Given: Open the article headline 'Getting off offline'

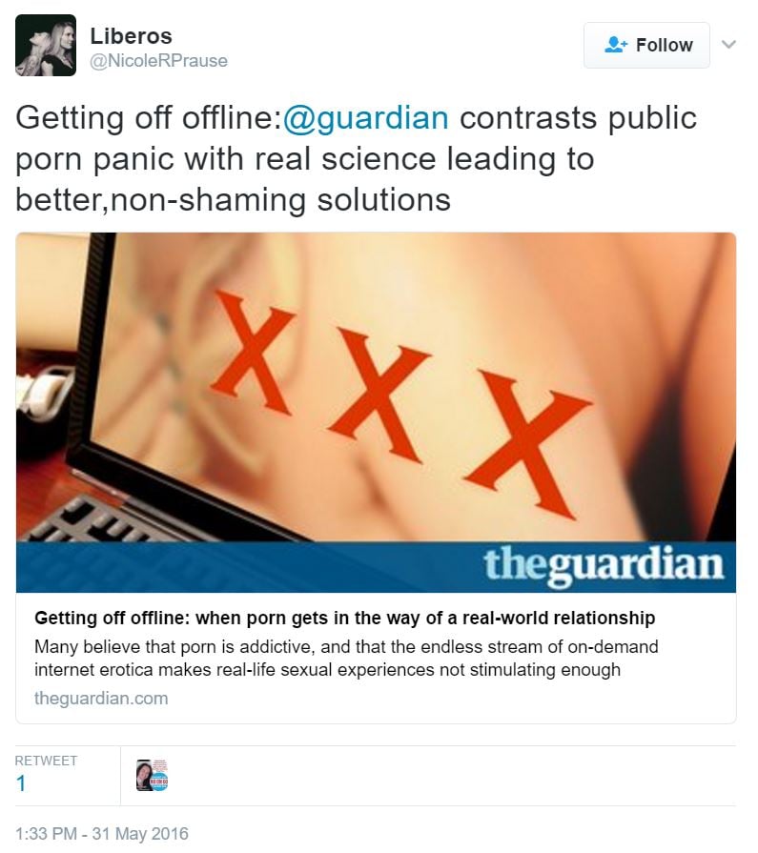Looking at the screenshot, I should click(x=344, y=618).
